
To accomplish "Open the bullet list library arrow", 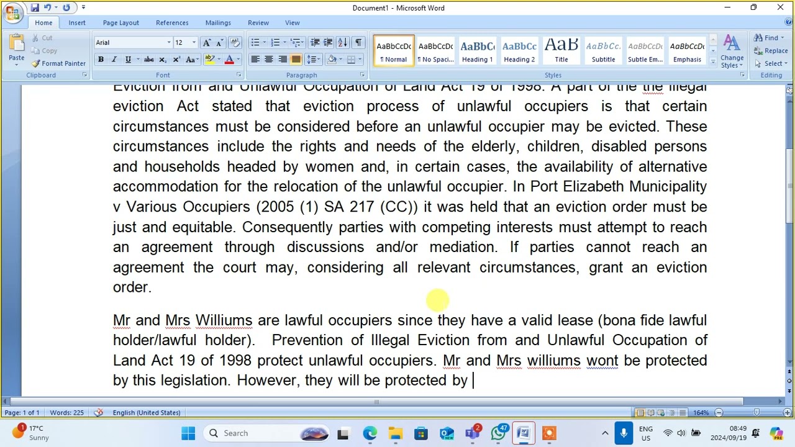I will click(264, 42).
